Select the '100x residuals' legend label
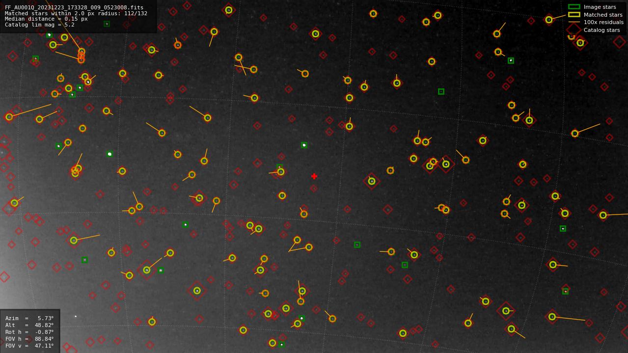Viewport: 628px width, 353px height. point(603,22)
